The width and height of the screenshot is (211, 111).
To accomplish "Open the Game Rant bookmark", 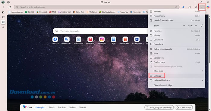I will pos(79,12).
